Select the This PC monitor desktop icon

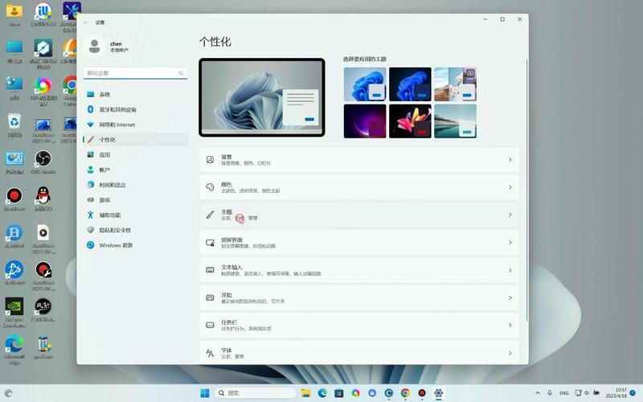(14, 51)
